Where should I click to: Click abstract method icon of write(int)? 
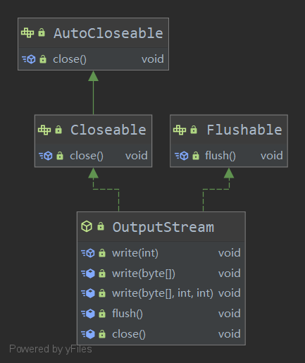click(88, 253)
